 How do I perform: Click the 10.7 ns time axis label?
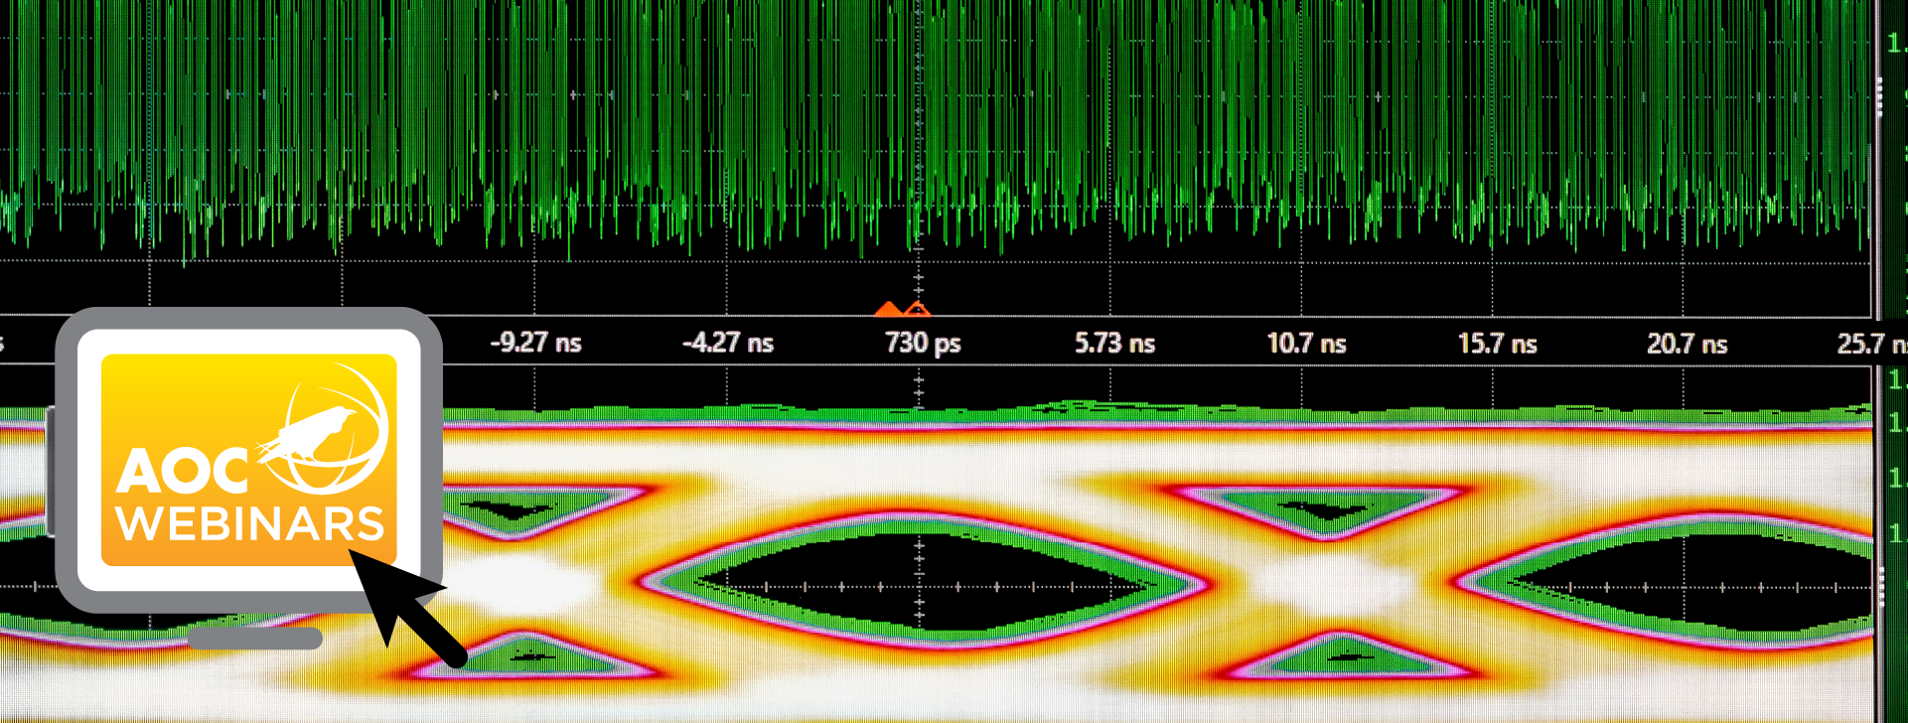click(x=1306, y=344)
